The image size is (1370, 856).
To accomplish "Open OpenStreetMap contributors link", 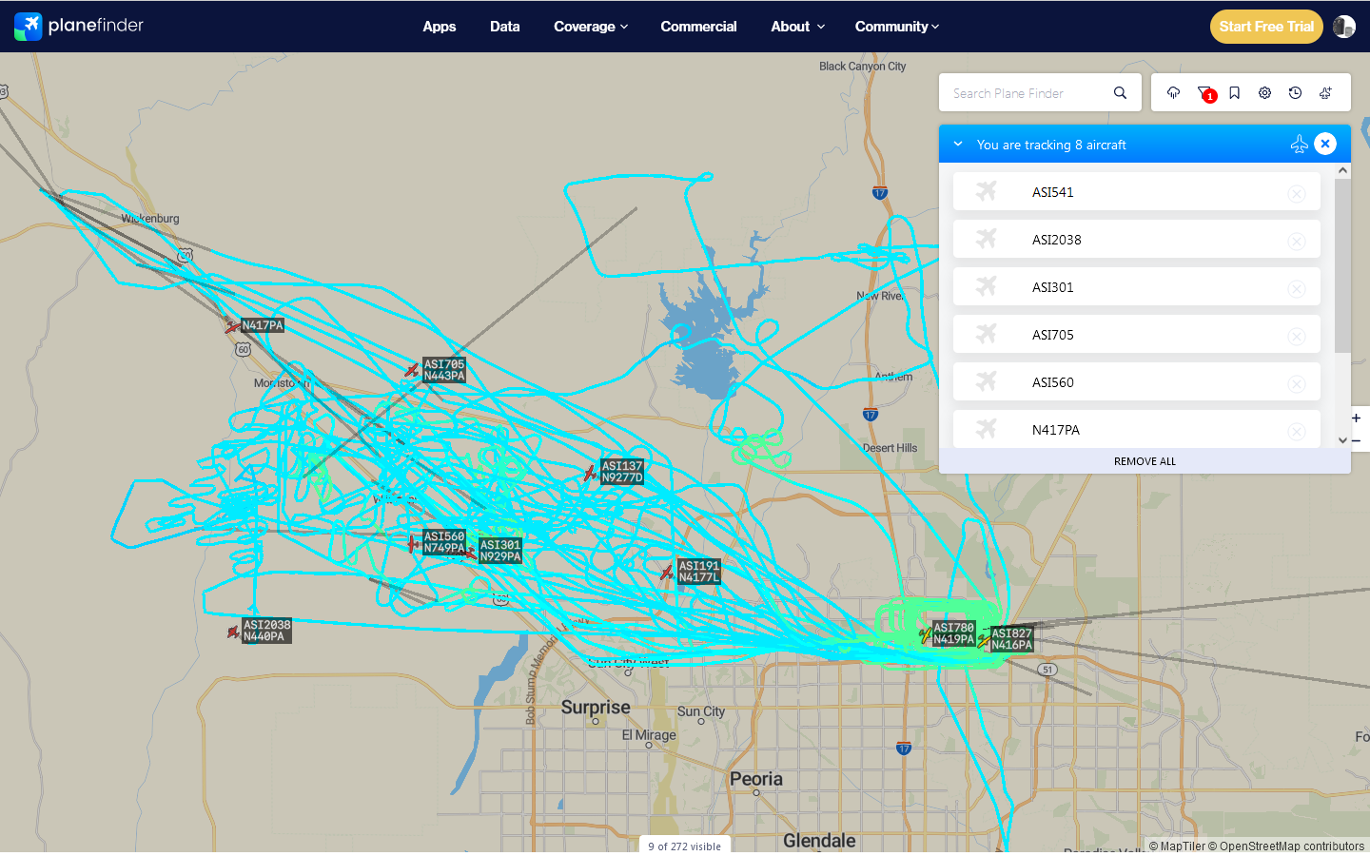I will pos(1286,846).
